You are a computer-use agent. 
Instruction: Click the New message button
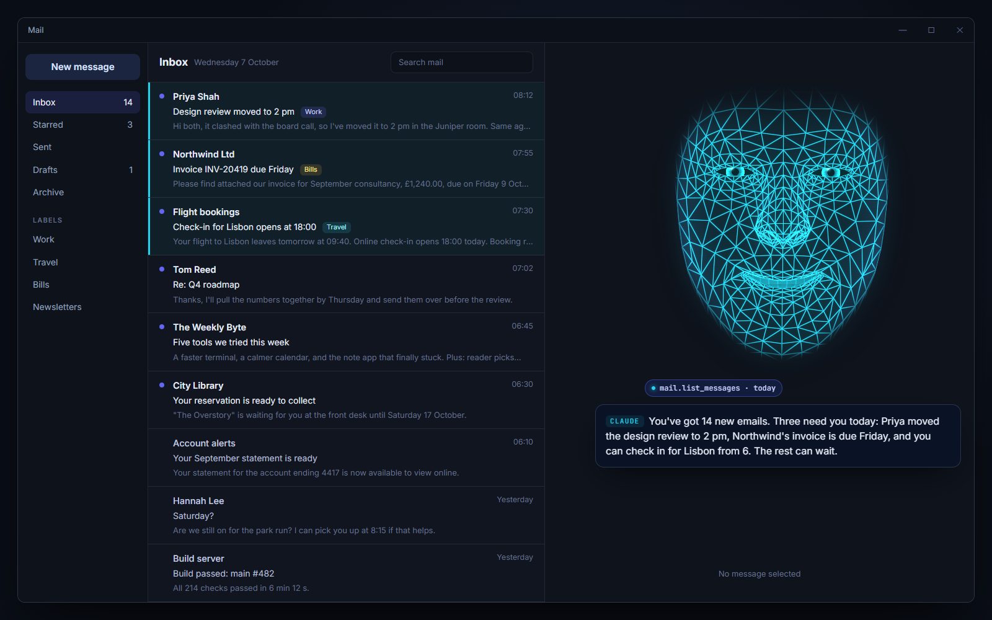[x=82, y=67]
